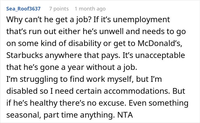Viewport: 200px width, 123px height.
Task: Click the word Starbucks in the comment
Action: click(x=25, y=55)
